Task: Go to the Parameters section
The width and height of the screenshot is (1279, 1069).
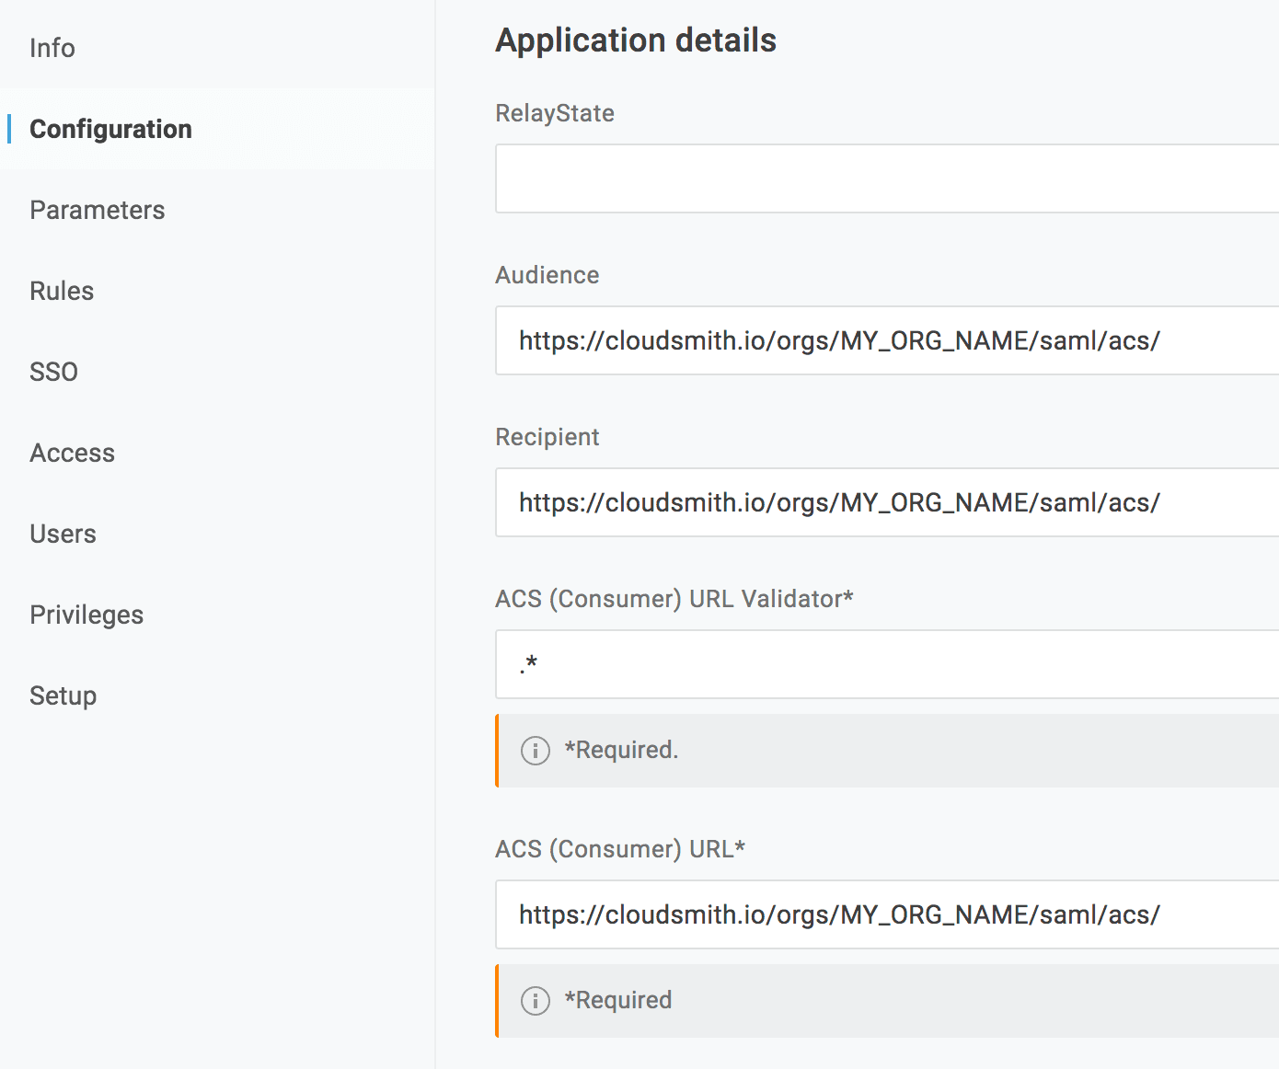Action: click(97, 210)
